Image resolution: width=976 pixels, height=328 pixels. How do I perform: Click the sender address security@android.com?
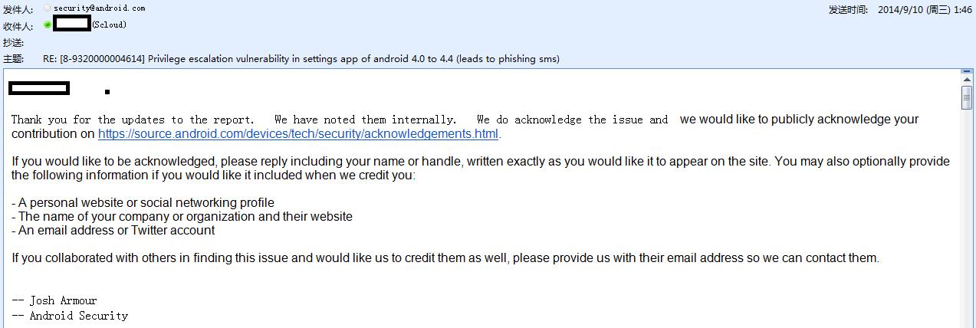pos(99,8)
